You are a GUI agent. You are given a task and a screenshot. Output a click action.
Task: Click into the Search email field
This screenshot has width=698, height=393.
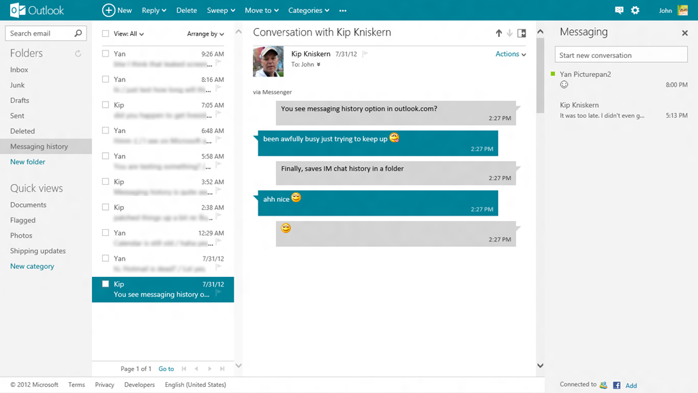click(x=40, y=33)
